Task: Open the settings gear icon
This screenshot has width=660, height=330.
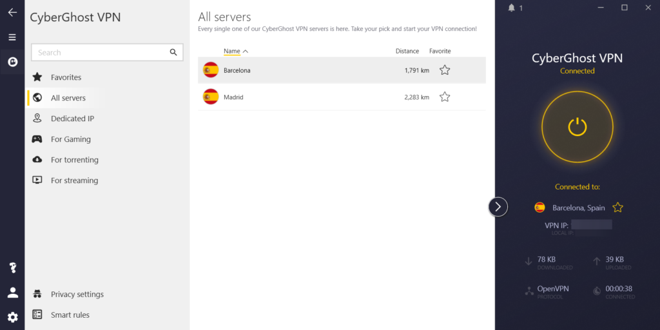Action: [x=12, y=317]
